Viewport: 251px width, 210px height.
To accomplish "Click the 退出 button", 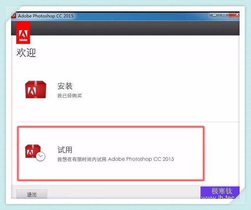I will click(x=32, y=194).
